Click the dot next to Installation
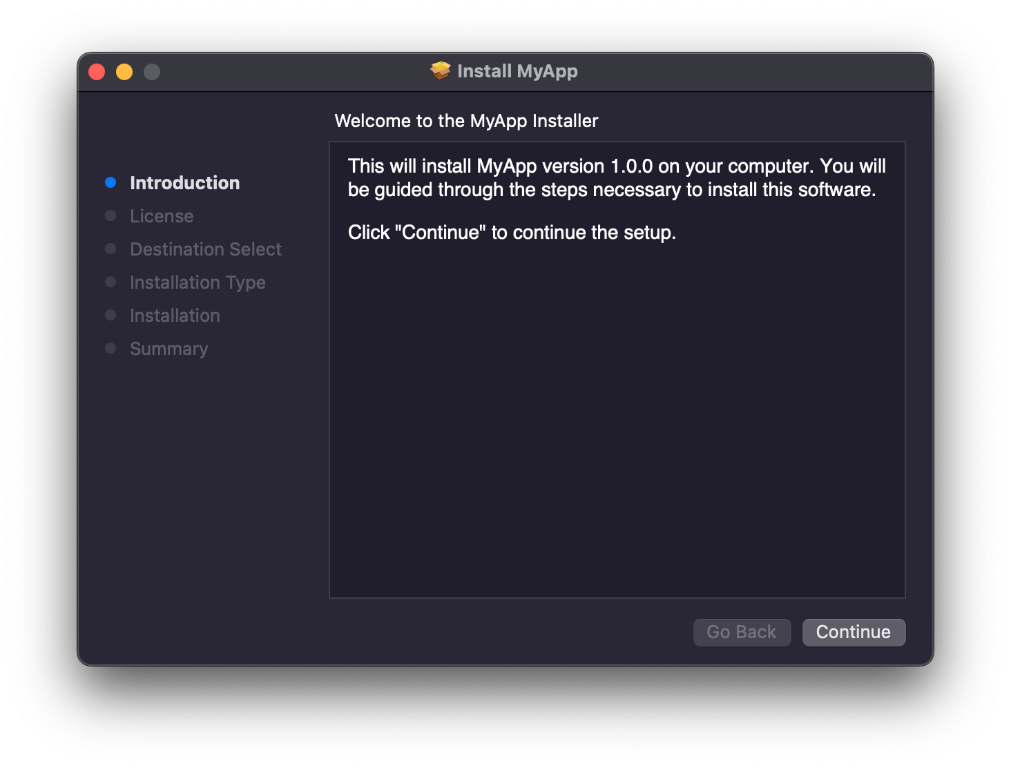 tap(110, 314)
